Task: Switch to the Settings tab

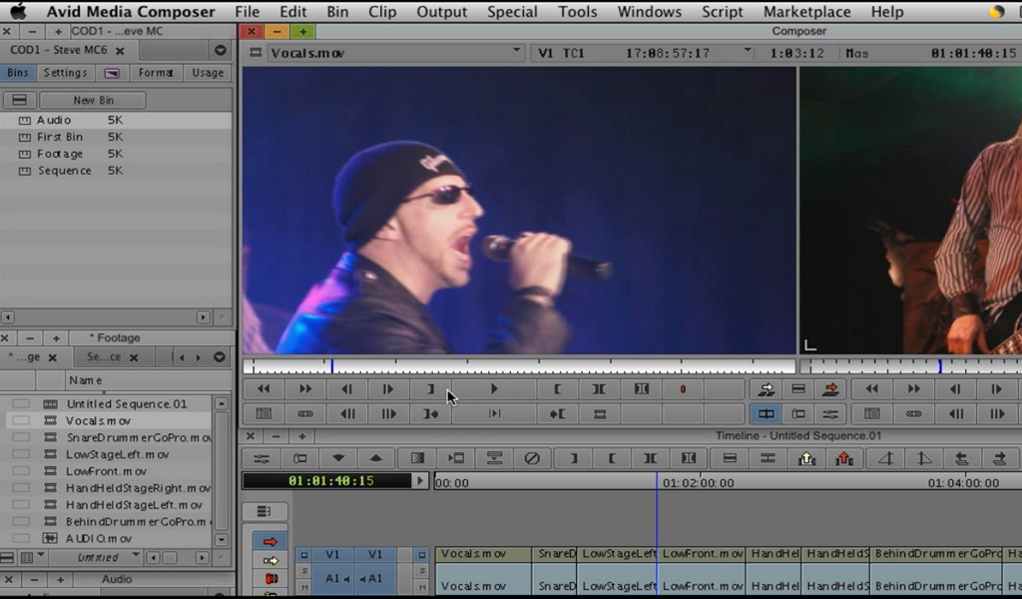Action: pos(65,73)
